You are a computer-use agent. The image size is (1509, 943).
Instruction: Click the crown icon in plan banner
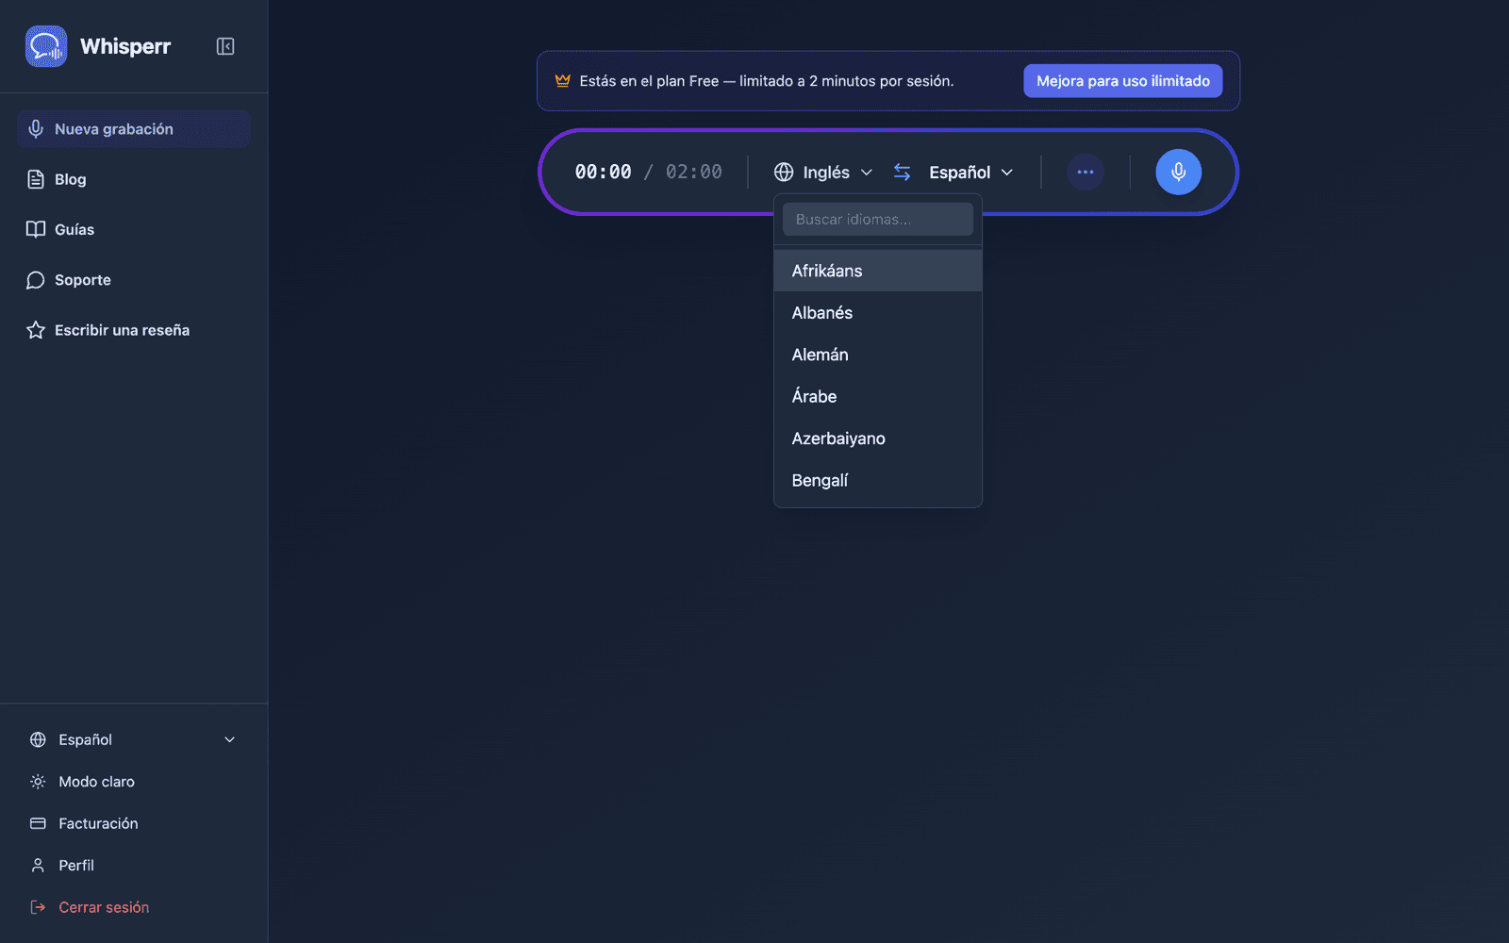tap(563, 81)
